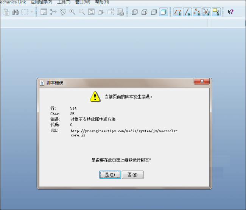Click the message 当前页面的脚本发生错误
Viewport: 246px width, 210px height.
(128, 97)
